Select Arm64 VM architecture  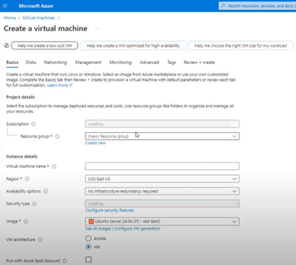[88, 239]
